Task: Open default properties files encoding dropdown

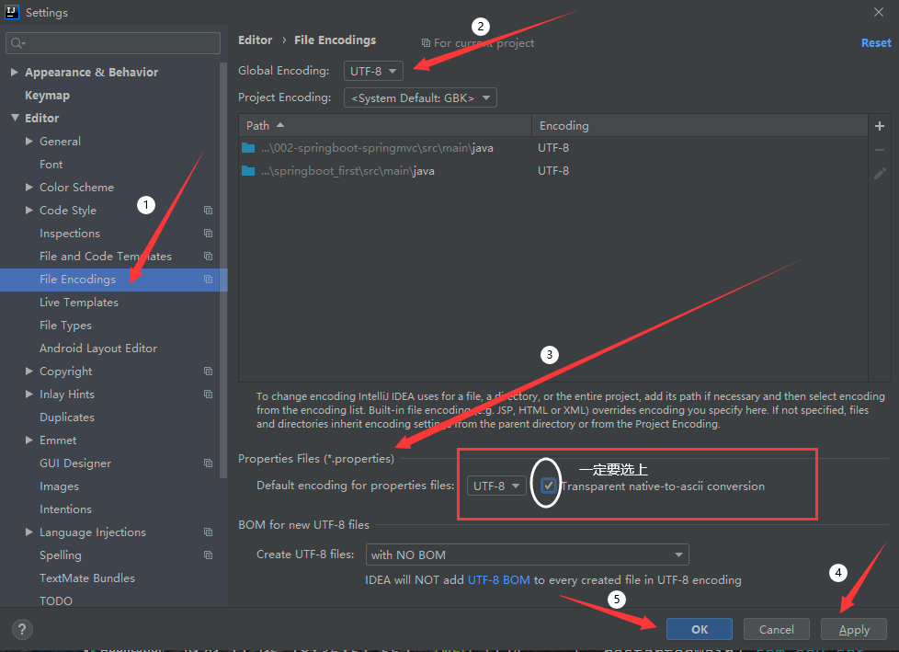Action: pos(496,486)
